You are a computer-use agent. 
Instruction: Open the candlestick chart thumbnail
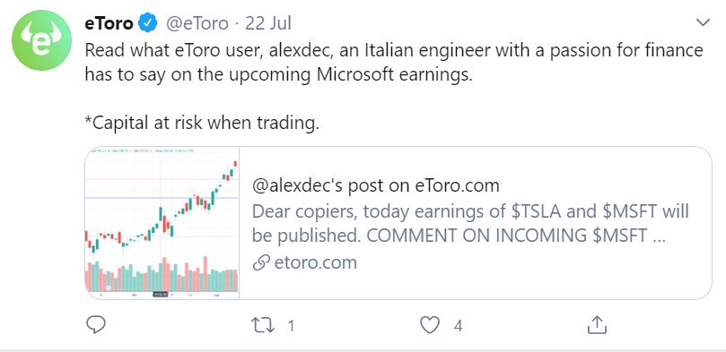pyautogui.click(x=162, y=223)
